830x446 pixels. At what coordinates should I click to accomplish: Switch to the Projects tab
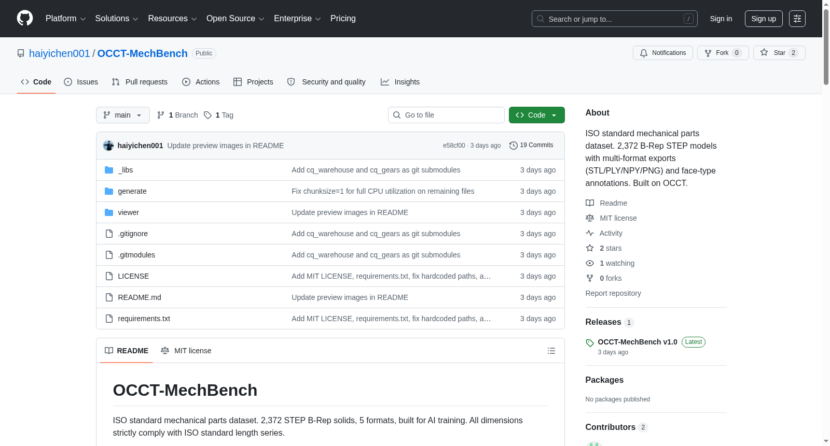pos(253,82)
